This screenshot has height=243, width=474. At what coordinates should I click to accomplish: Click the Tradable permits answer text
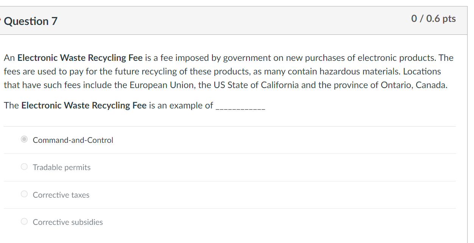pos(61,167)
